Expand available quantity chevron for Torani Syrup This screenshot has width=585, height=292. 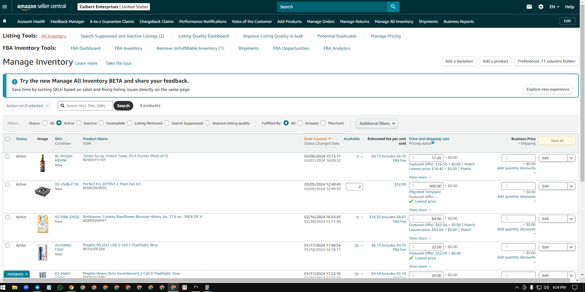pos(362,157)
